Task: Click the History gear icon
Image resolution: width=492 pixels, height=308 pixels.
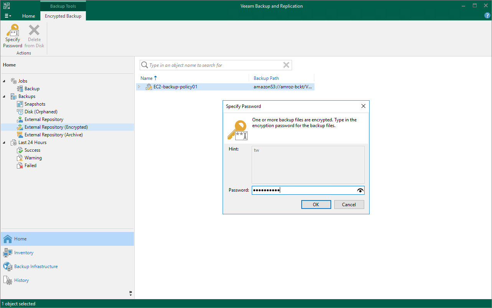Action: 8,280
